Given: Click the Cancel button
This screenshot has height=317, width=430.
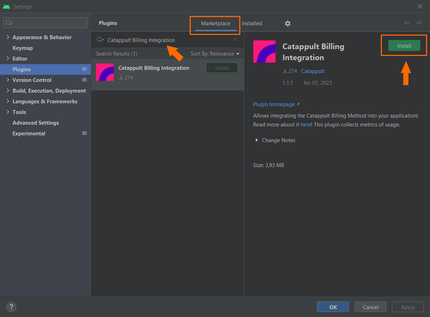Looking at the screenshot, I should point(370,307).
